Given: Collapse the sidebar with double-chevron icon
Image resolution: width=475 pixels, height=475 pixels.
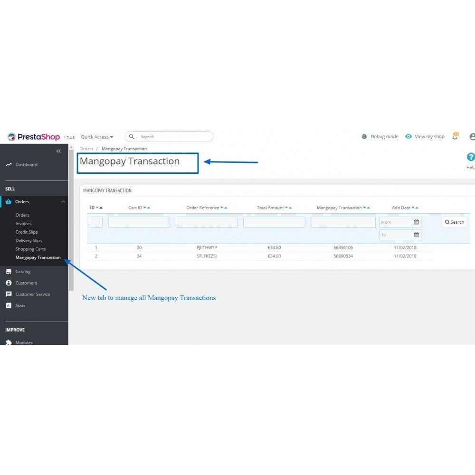Looking at the screenshot, I should click(58, 151).
